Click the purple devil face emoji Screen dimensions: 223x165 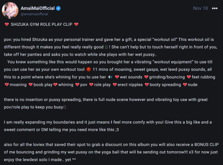[88, 69]
